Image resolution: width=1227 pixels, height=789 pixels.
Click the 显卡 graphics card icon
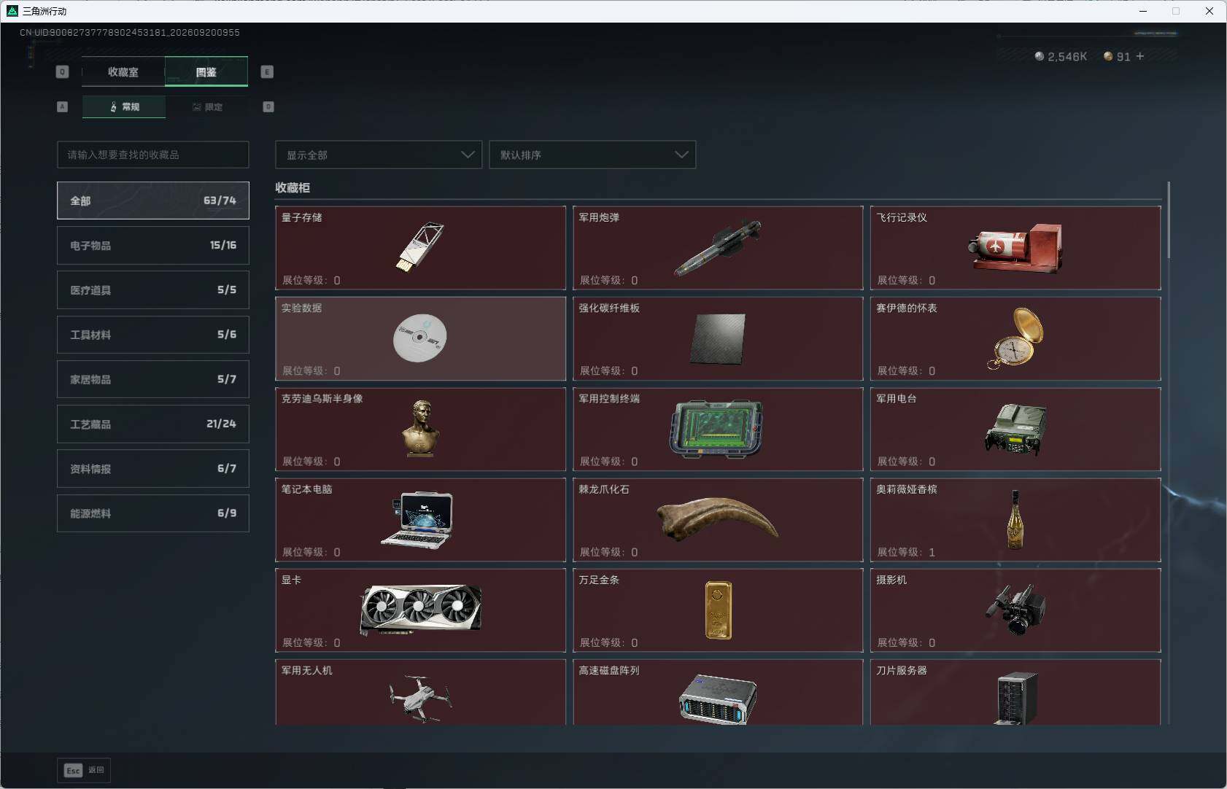[420, 610]
